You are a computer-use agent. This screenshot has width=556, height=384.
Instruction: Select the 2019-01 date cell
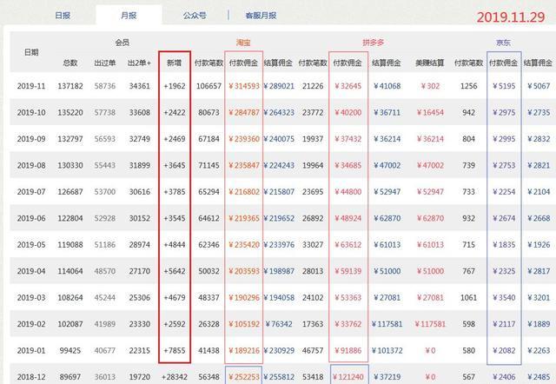tap(31, 350)
